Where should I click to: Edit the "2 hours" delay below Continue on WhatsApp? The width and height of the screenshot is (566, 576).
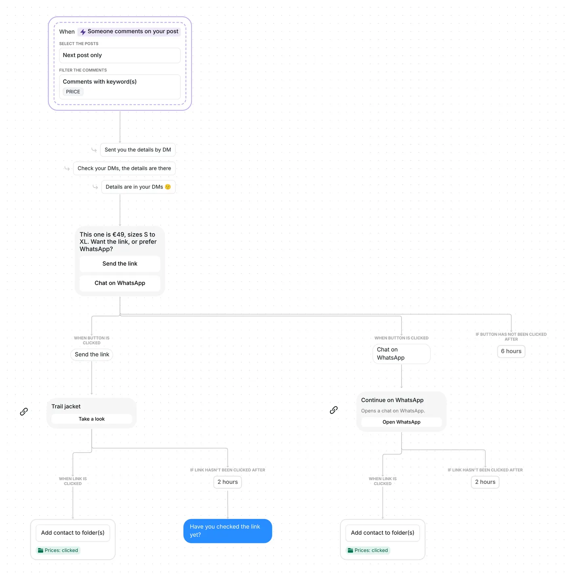coord(485,482)
